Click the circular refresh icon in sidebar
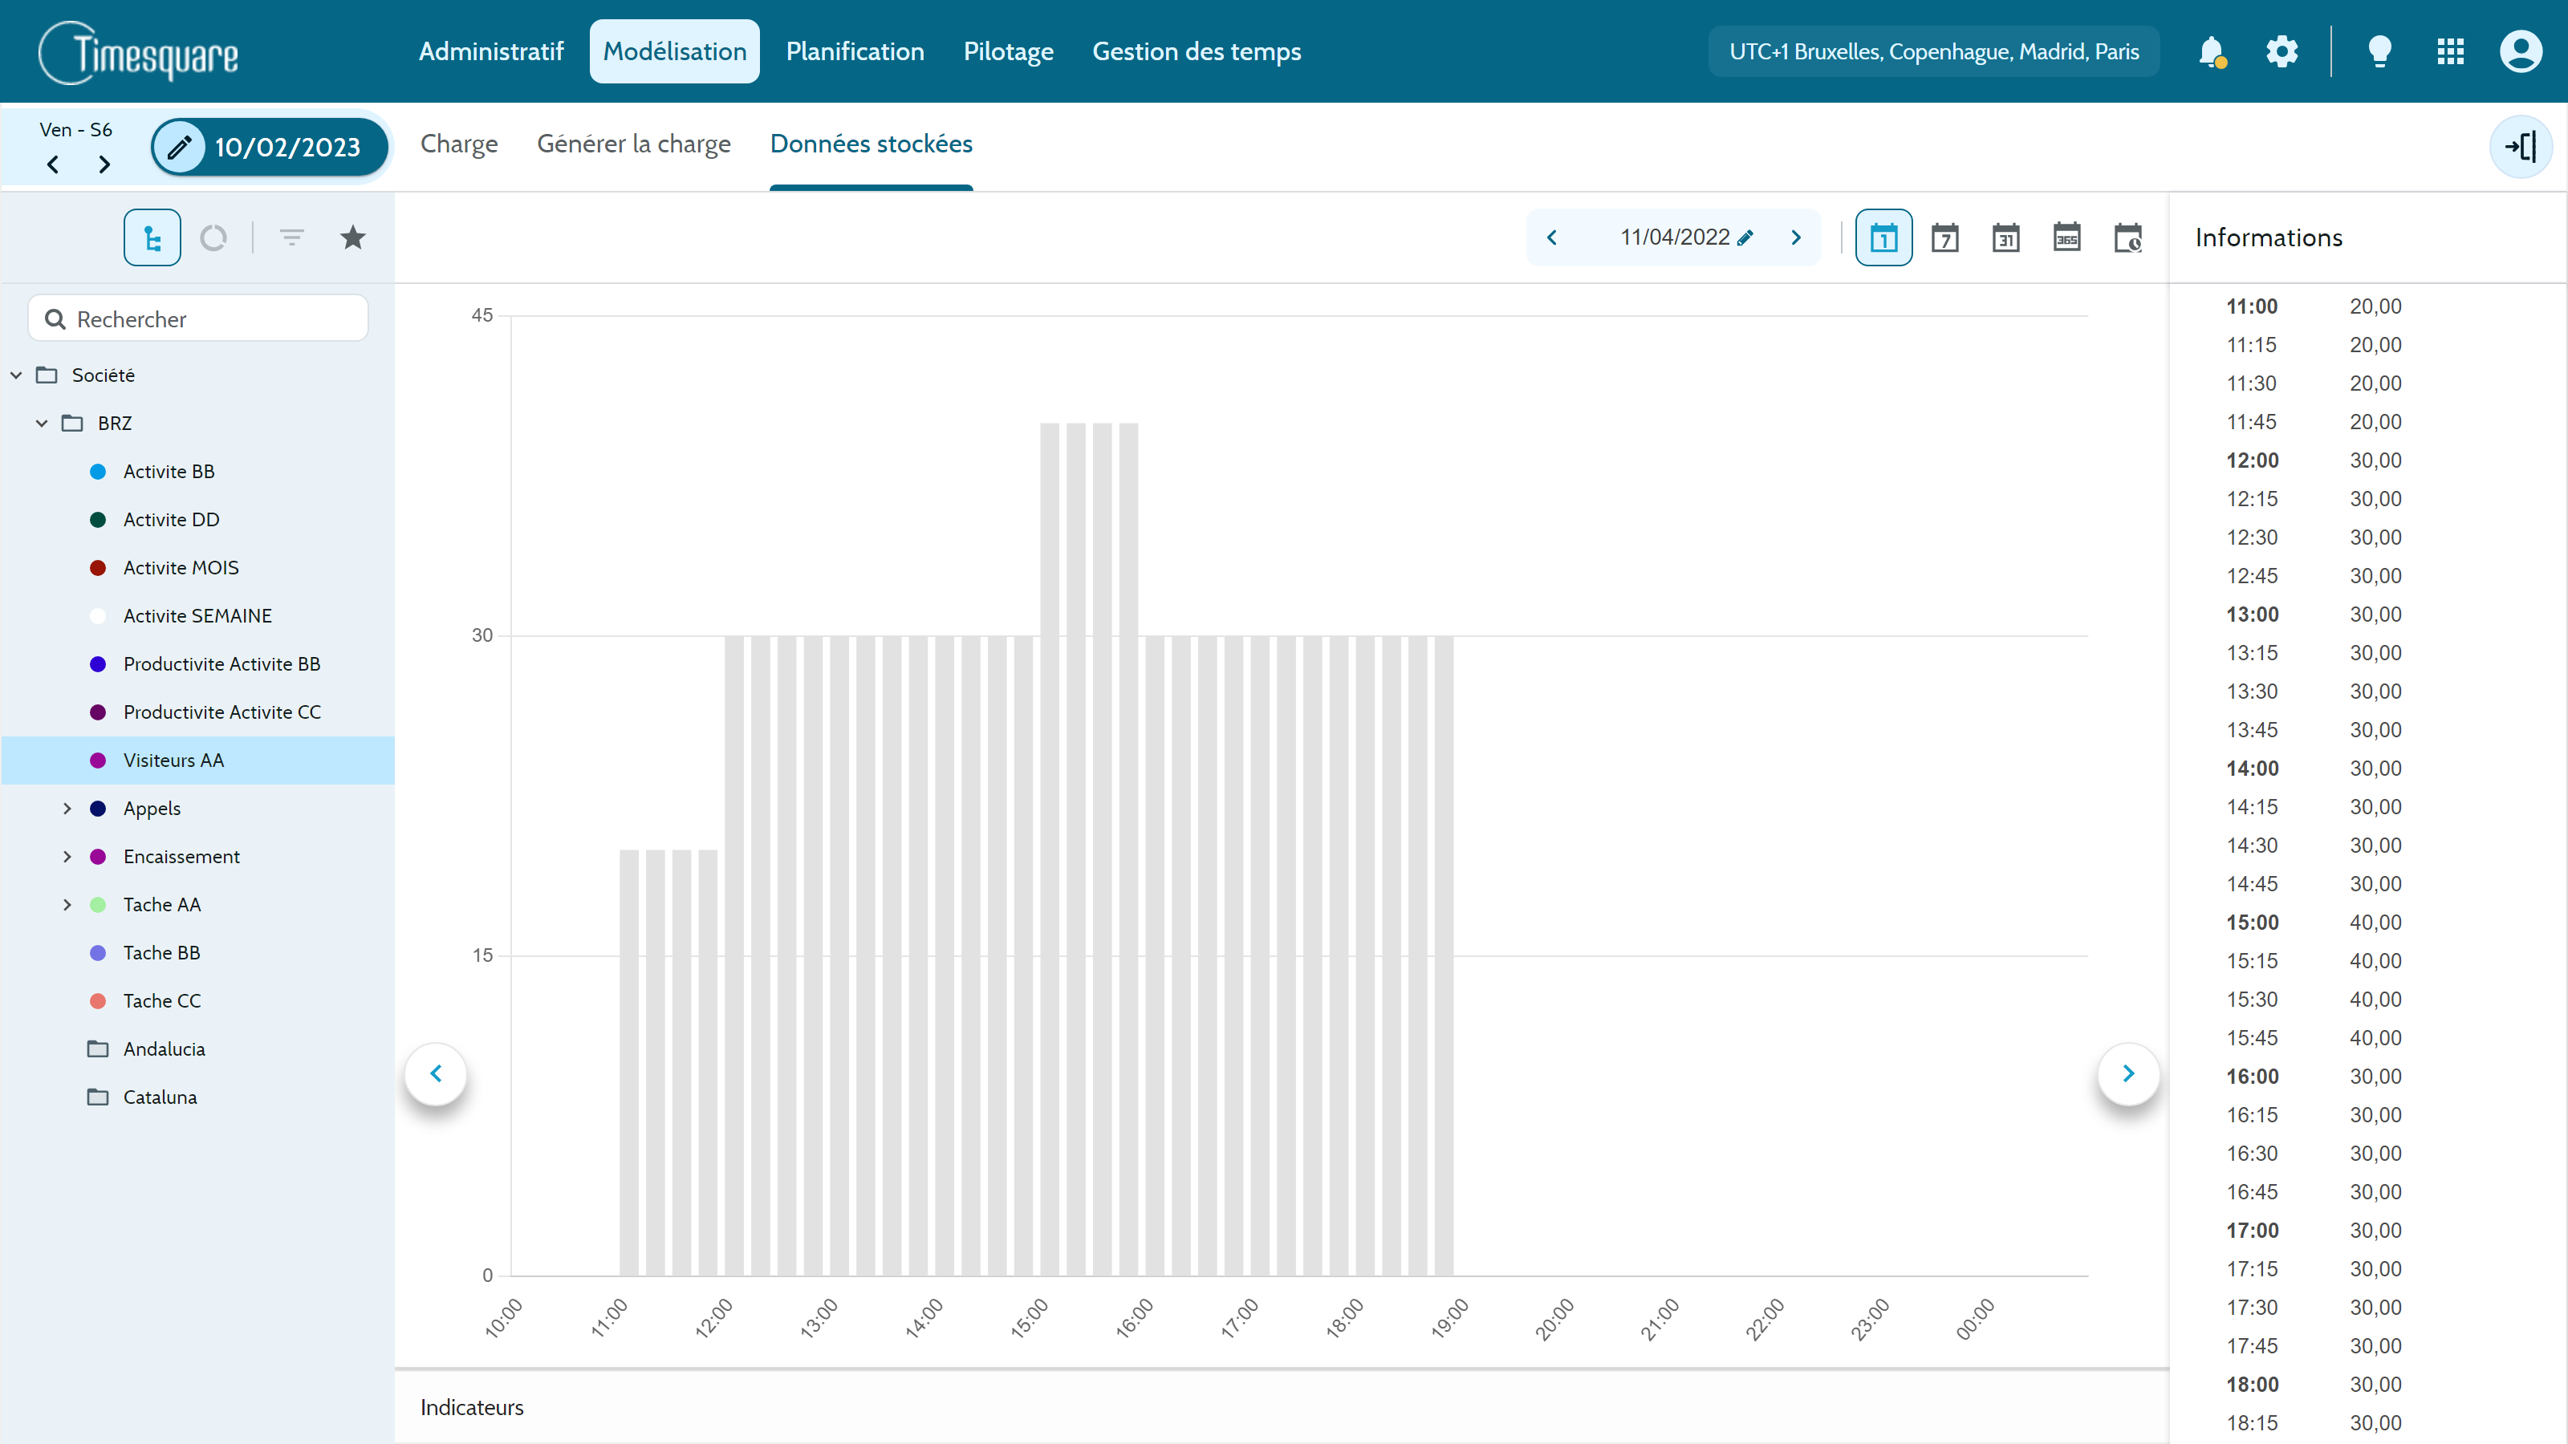The height and width of the screenshot is (1444, 2568). pos(213,237)
